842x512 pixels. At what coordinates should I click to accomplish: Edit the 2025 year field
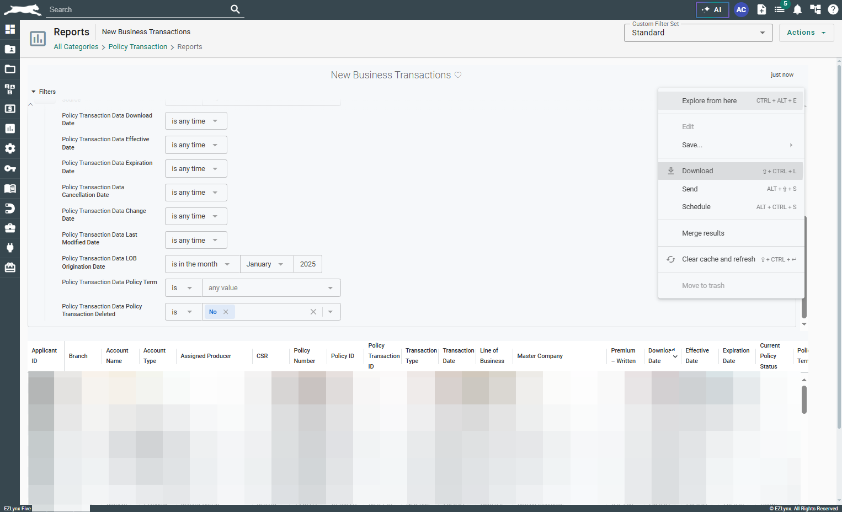click(308, 264)
